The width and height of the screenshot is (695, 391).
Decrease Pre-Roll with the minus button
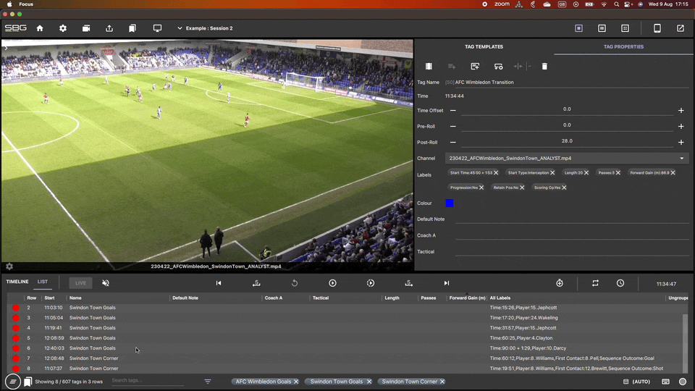[x=453, y=126]
